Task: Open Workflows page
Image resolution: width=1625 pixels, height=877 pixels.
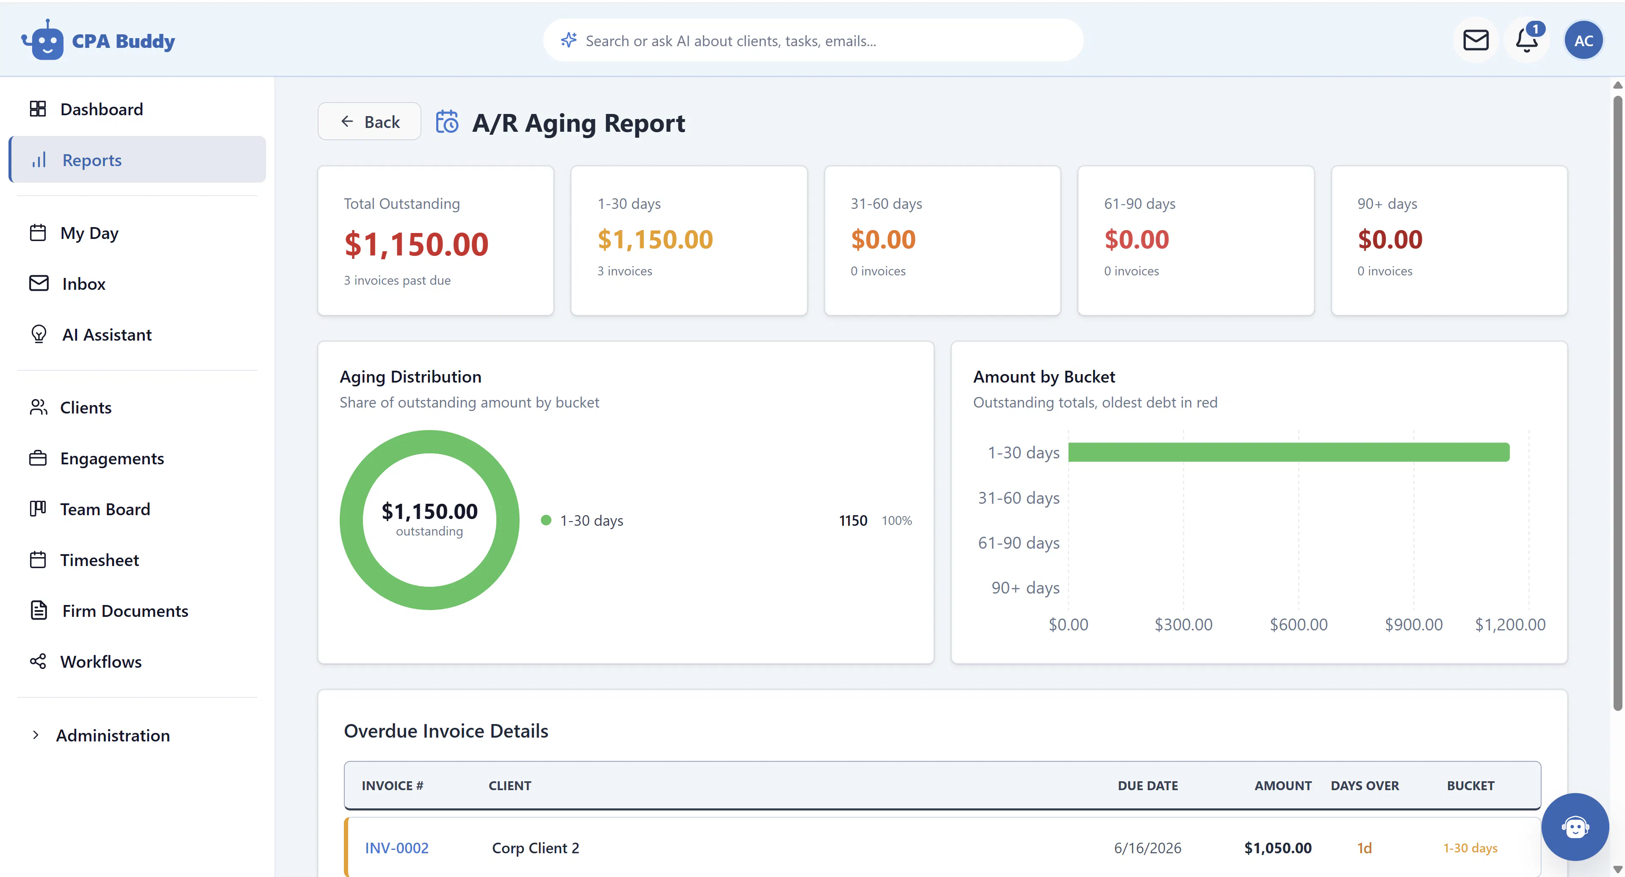Action: [137, 662]
